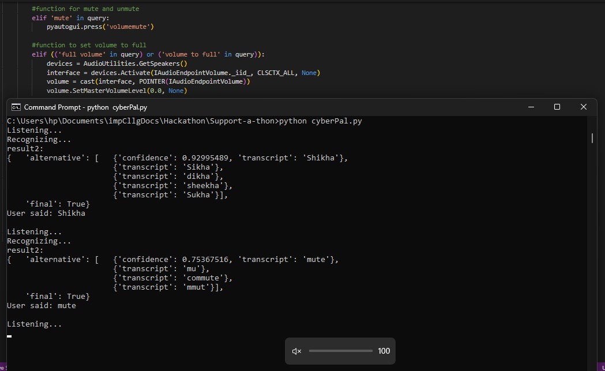Maximize the Command Prompt window

click(557, 107)
